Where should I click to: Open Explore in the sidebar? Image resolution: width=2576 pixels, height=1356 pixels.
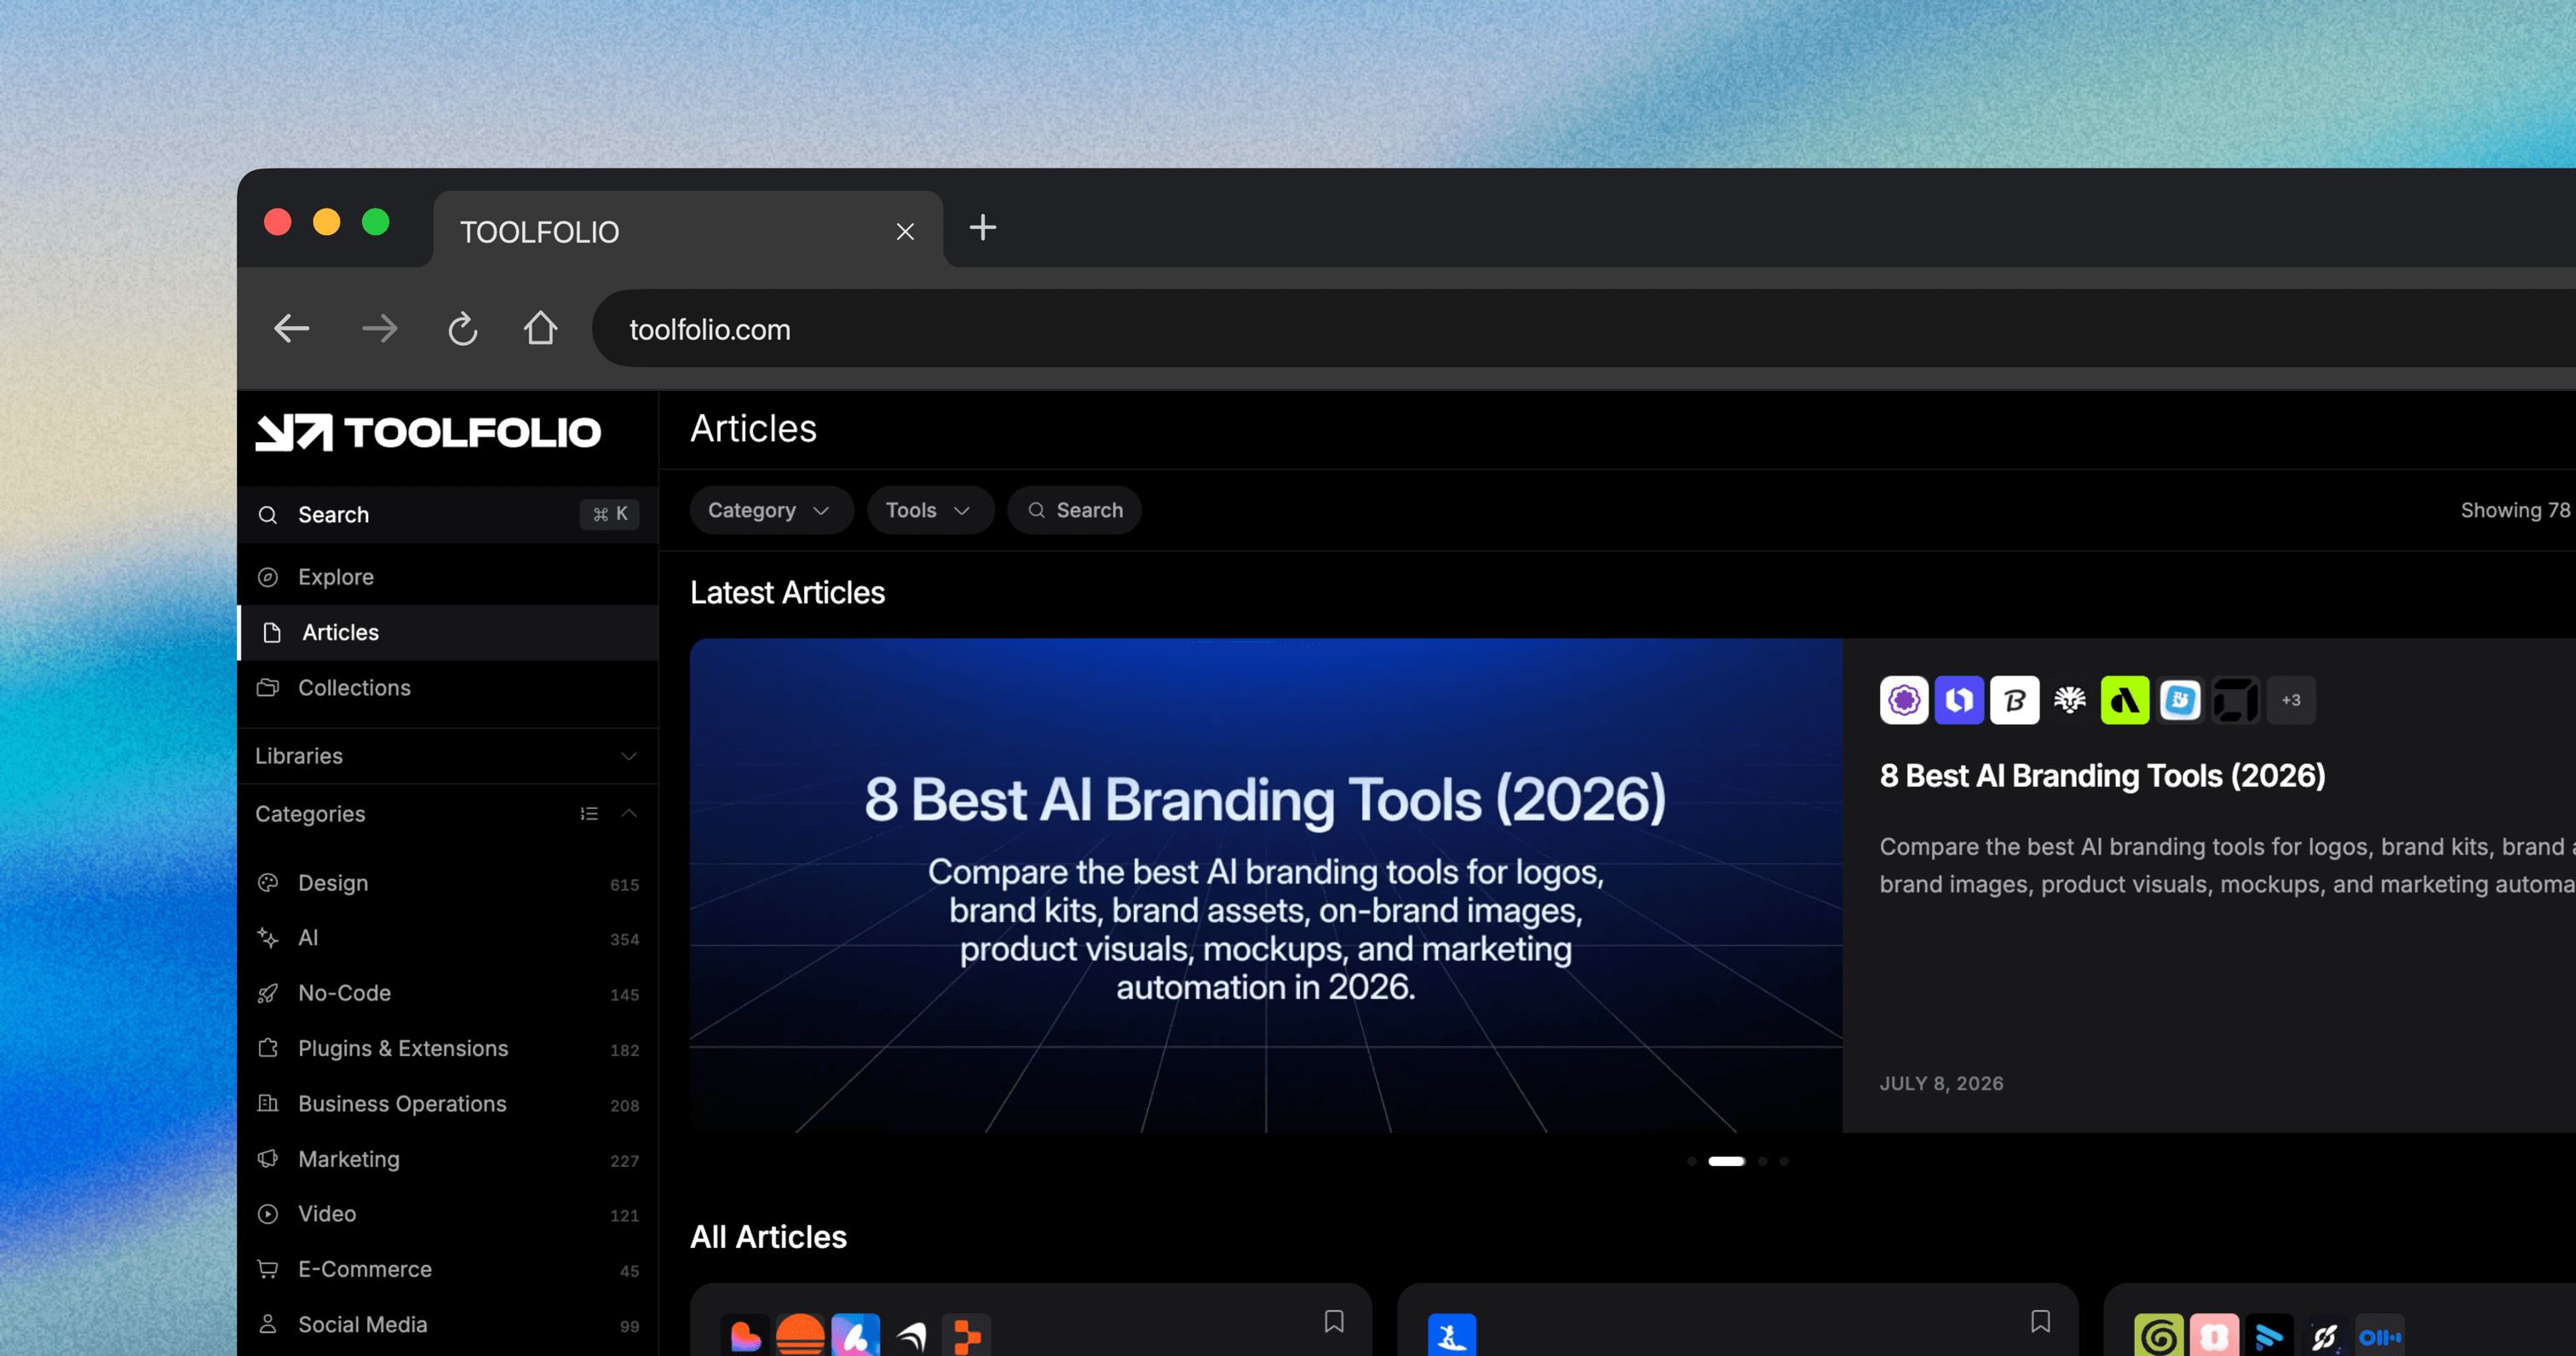coord(448,577)
